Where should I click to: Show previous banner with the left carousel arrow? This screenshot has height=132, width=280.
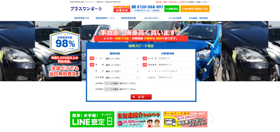pos(65,119)
